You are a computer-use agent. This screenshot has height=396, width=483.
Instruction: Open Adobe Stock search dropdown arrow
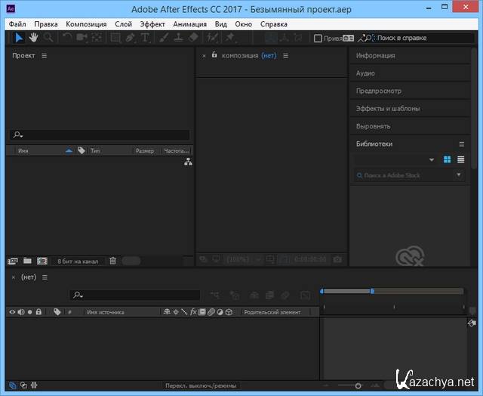click(459, 175)
